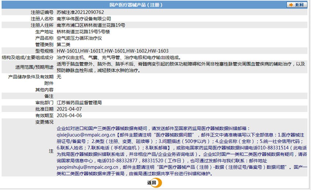This screenshot has height=190, width=311.
Task: Click the label 注册证编号
Action: [x=42, y=12]
